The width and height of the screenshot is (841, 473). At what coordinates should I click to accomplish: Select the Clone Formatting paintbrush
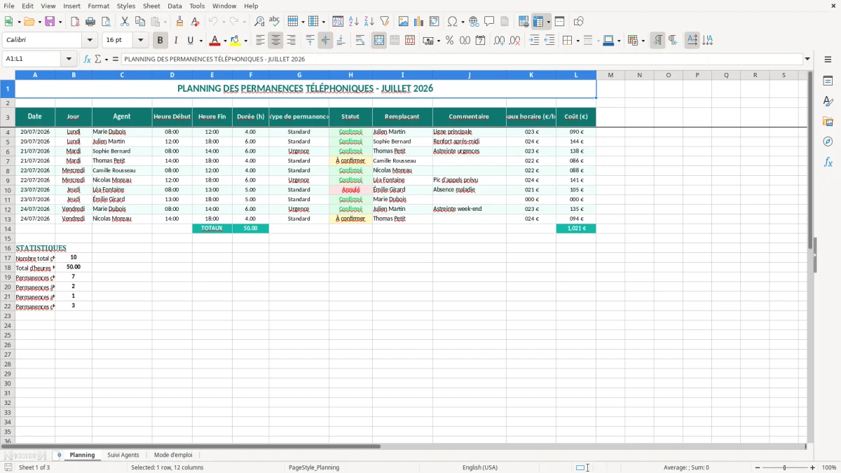(x=180, y=22)
